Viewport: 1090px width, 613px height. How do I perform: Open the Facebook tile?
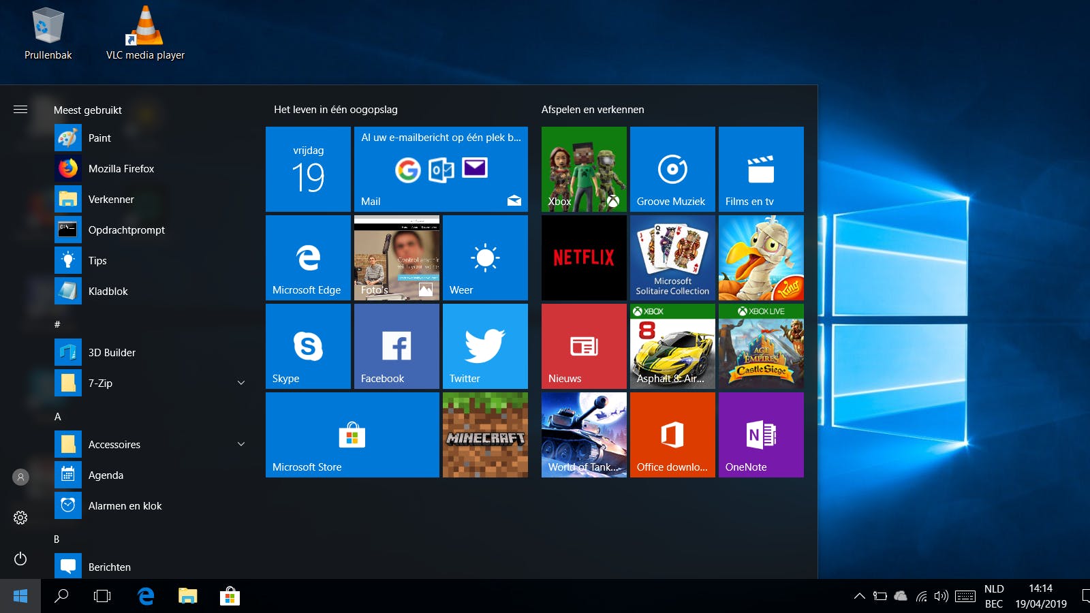[x=396, y=346]
